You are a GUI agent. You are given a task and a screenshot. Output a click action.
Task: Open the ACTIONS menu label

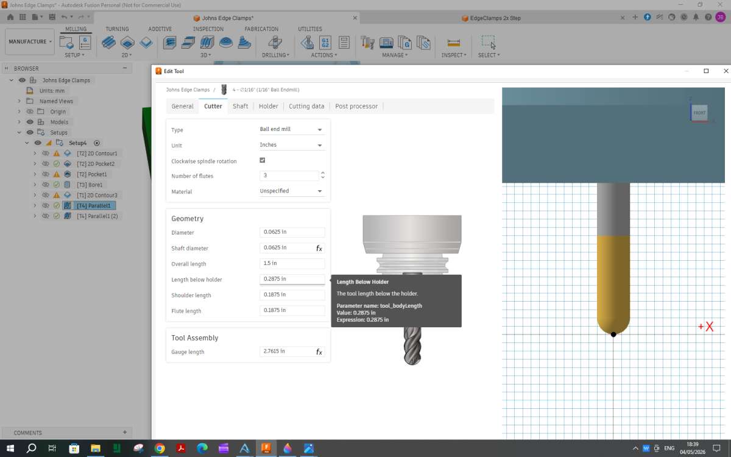(323, 55)
